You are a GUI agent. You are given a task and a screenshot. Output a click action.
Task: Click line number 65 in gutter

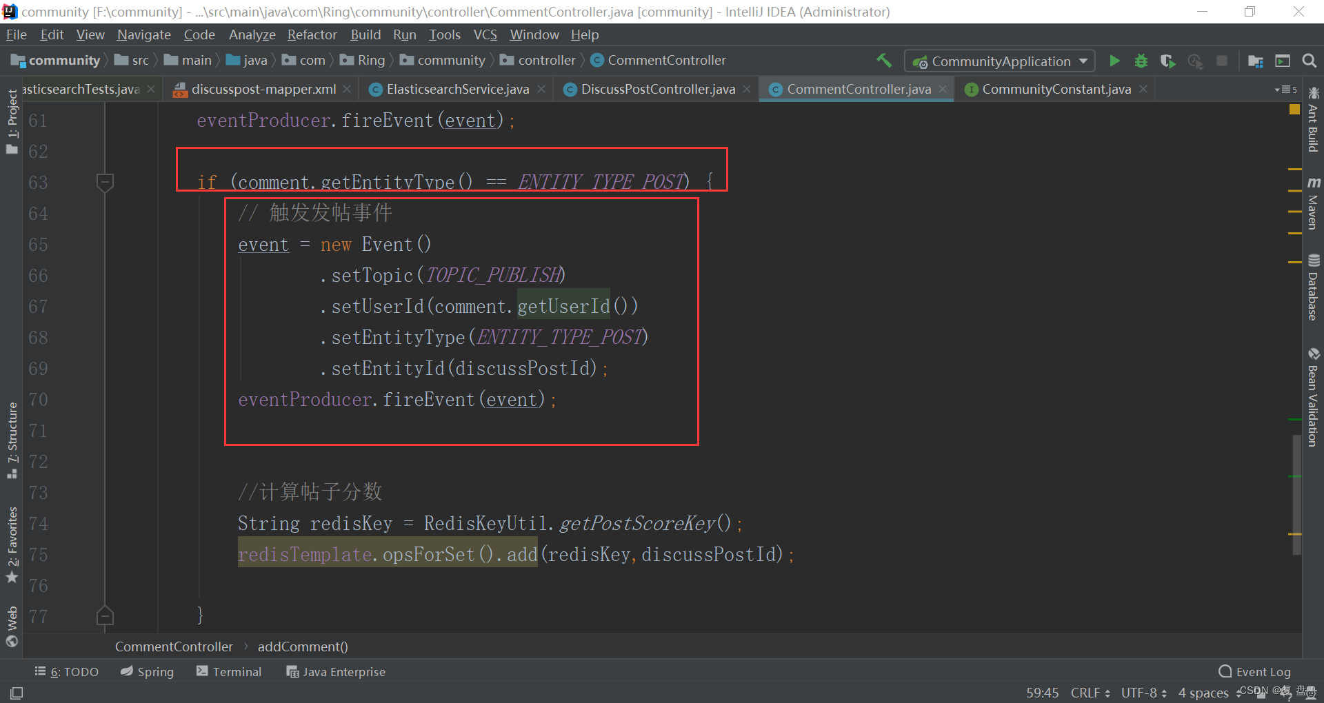point(38,245)
